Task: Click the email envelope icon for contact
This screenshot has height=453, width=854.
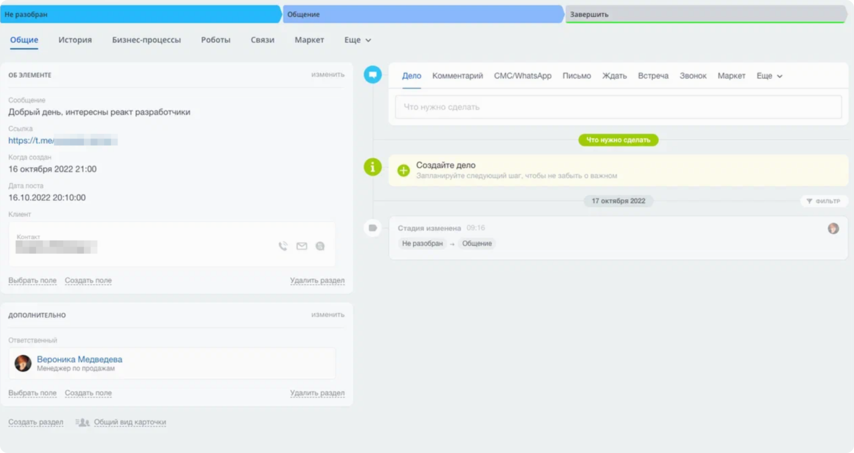Action: [x=302, y=246]
